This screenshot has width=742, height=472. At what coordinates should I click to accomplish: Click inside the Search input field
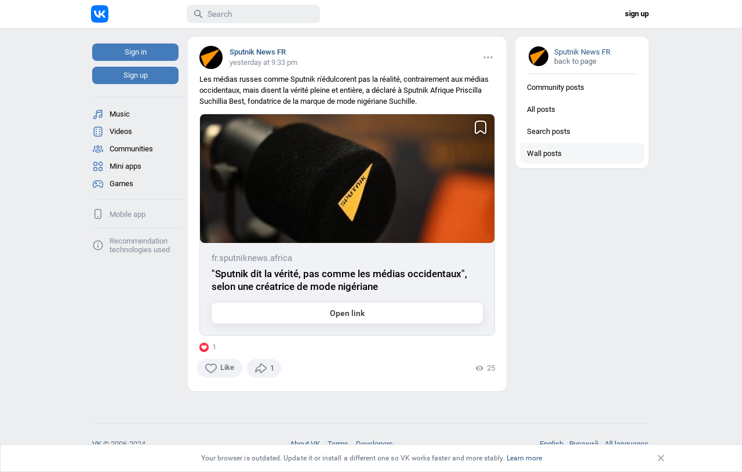253,14
